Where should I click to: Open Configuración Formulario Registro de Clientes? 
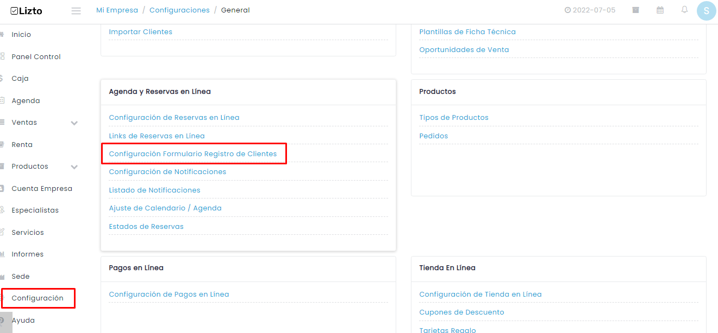[x=193, y=154]
